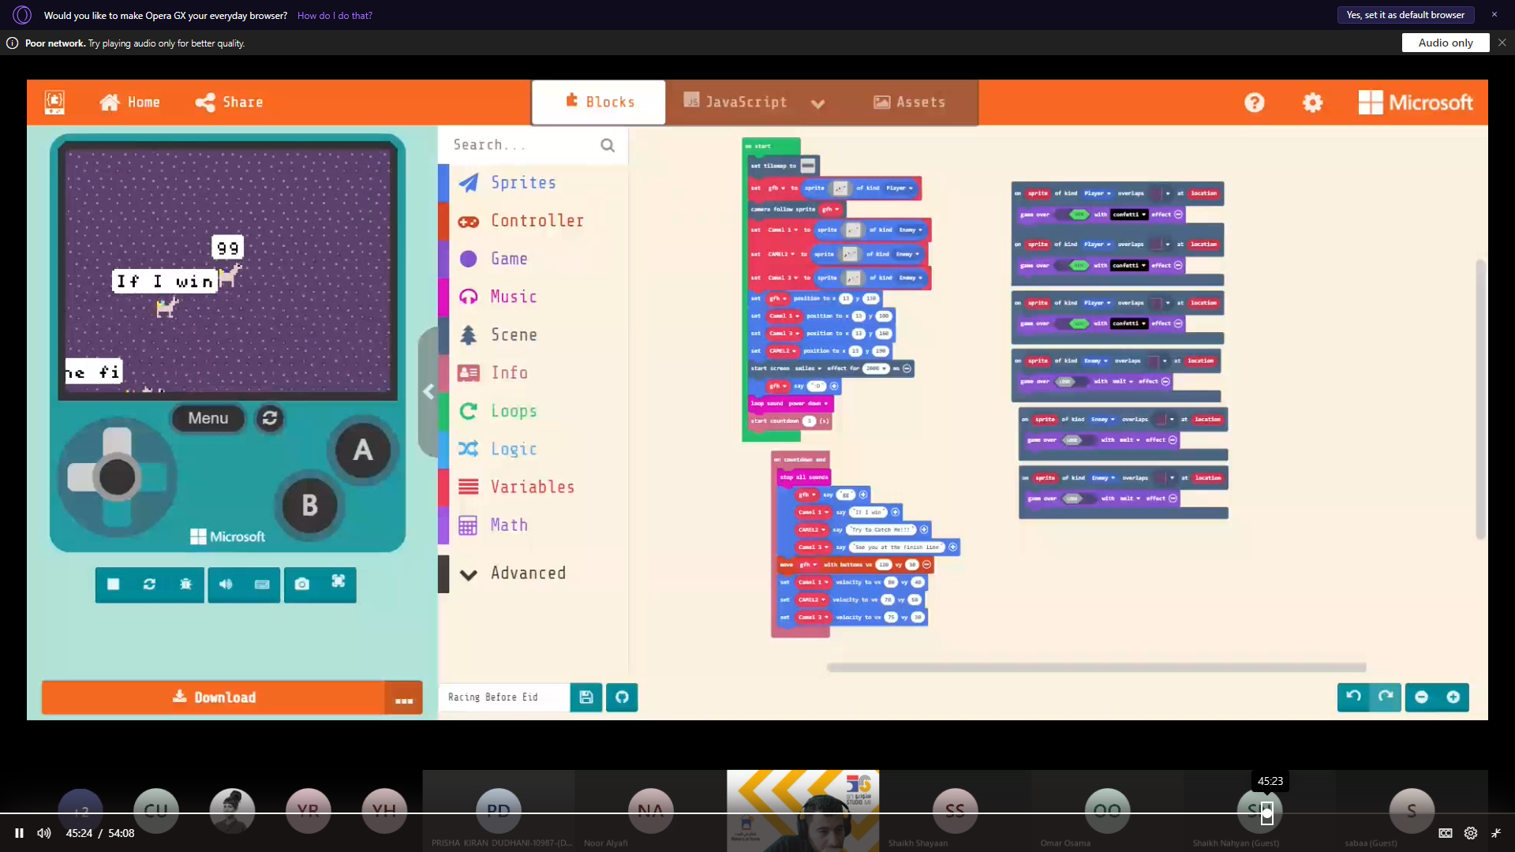The height and width of the screenshot is (852, 1515).
Task: Dismiss the poor network banner
Action: click(x=1502, y=43)
